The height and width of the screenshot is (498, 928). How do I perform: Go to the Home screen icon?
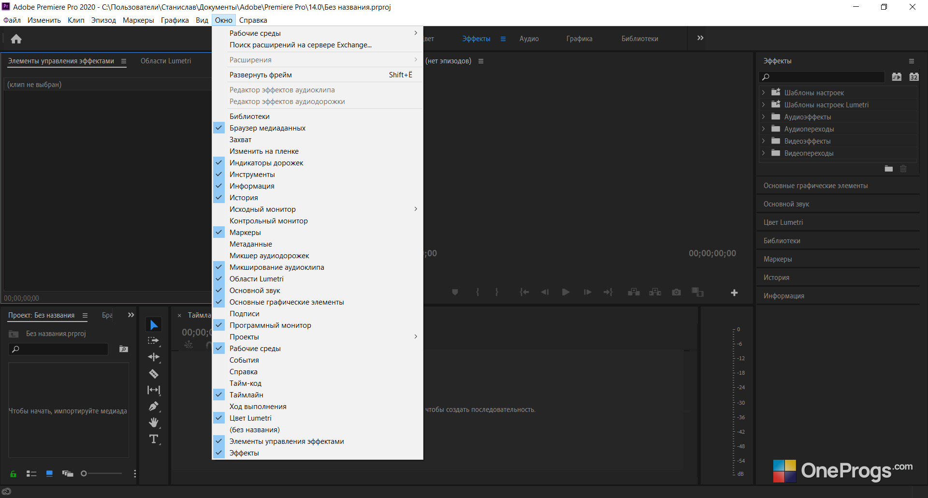[x=16, y=39]
